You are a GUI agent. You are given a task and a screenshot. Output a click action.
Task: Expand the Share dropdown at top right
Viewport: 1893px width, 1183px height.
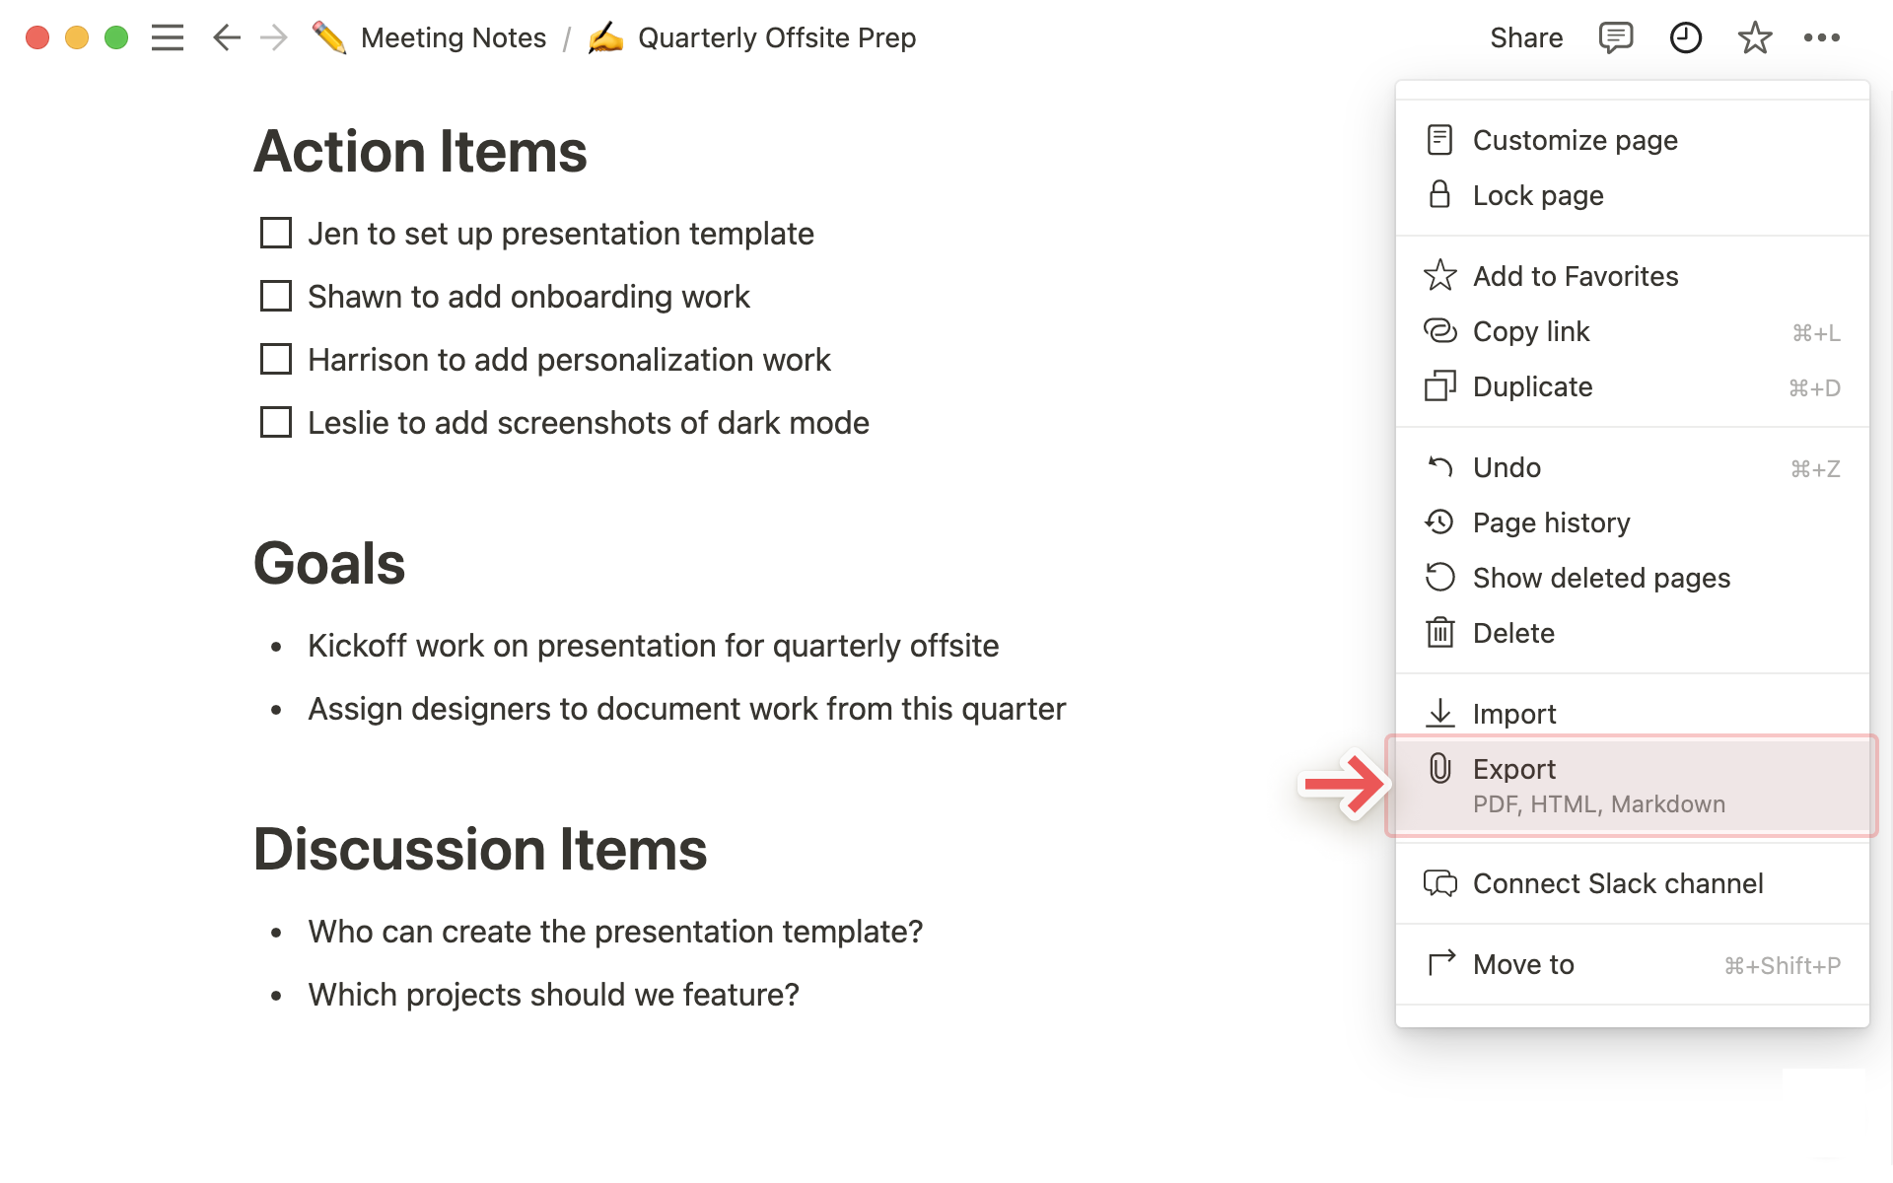pos(1526,36)
